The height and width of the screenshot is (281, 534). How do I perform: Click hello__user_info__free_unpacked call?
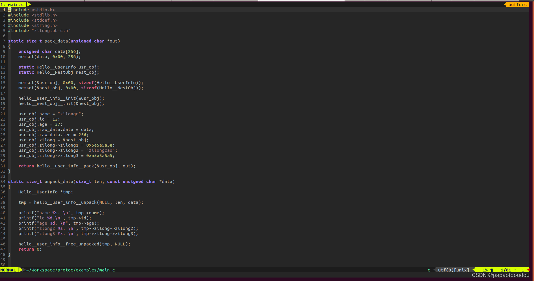(x=74, y=244)
